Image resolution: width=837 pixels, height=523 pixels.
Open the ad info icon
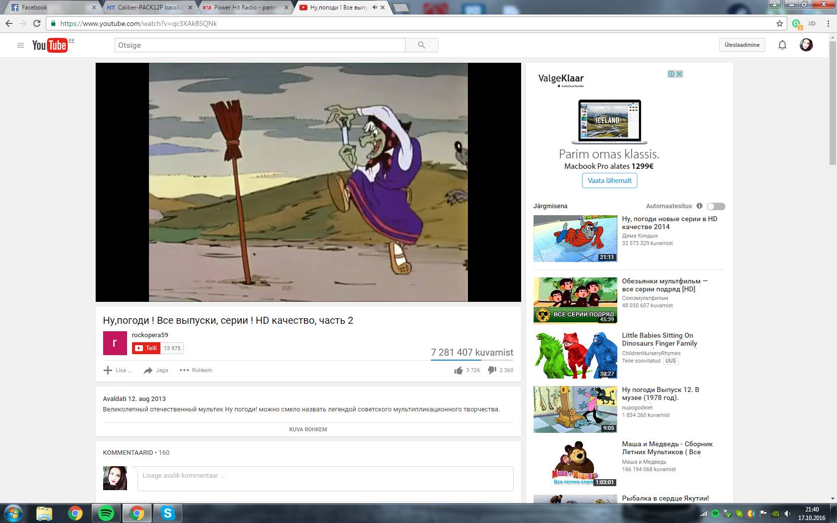[671, 74]
